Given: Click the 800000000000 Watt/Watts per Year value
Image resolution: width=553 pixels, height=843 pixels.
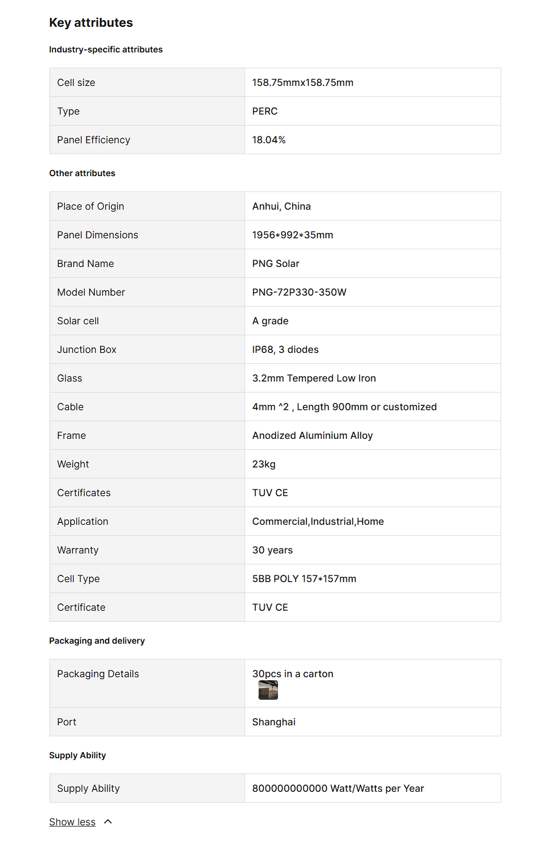Looking at the screenshot, I should (x=338, y=788).
